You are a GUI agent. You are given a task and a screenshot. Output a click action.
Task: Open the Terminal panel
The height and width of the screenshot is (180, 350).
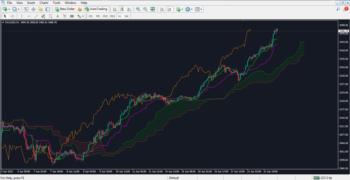(x=47, y=9)
